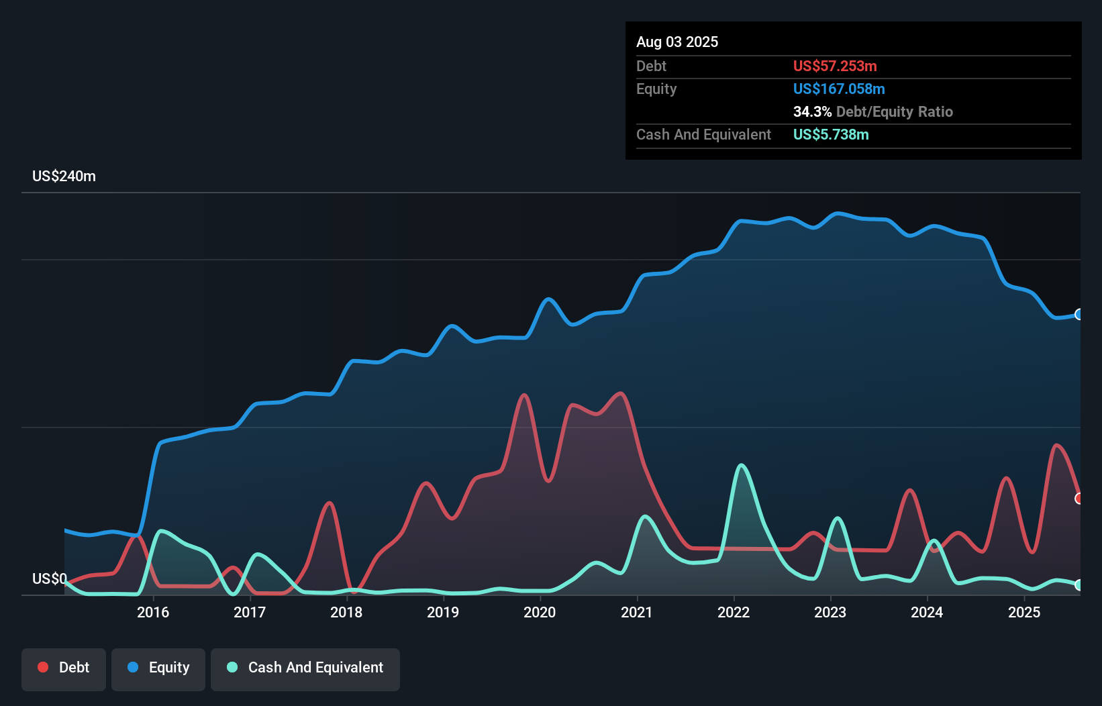Toggle the Debt series via its legend button
Viewport: 1102px width, 706px height.
coord(63,668)
